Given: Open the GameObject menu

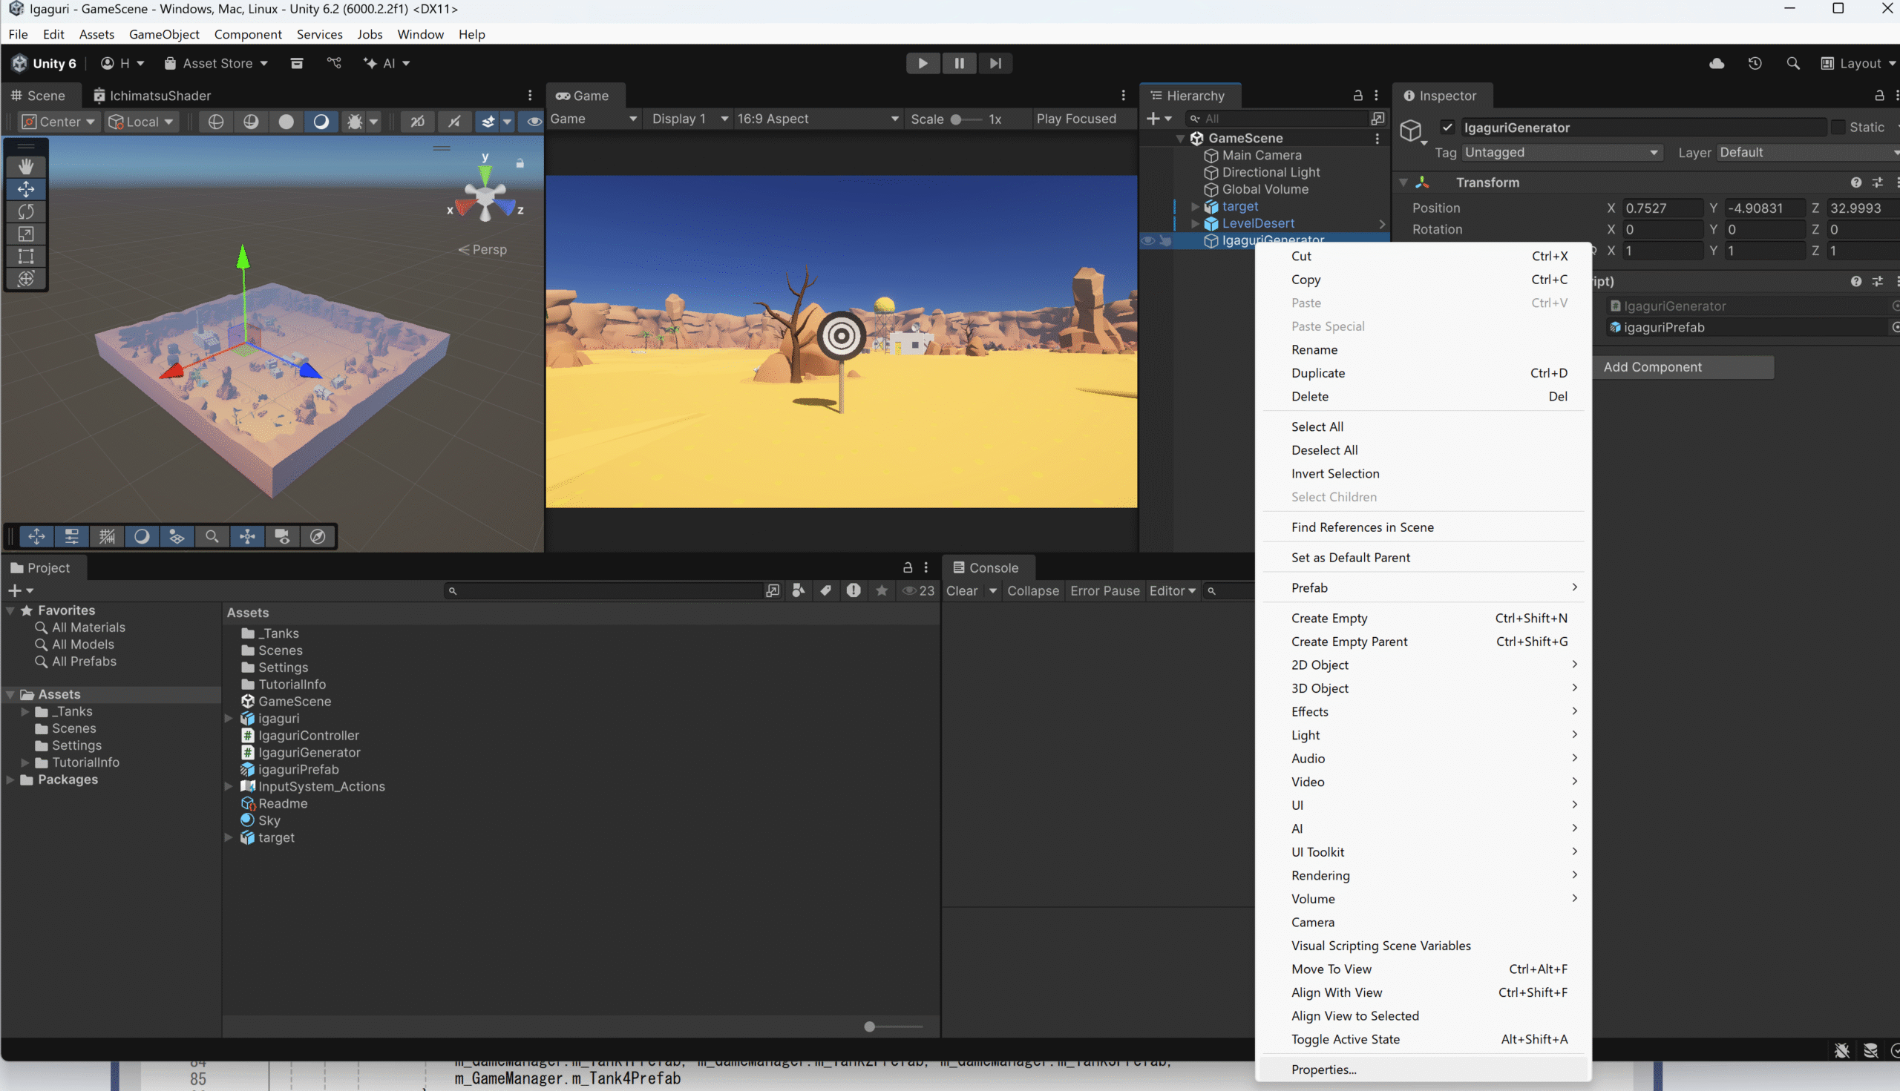Looking at the screenshot, I should (x=164, y=34).
